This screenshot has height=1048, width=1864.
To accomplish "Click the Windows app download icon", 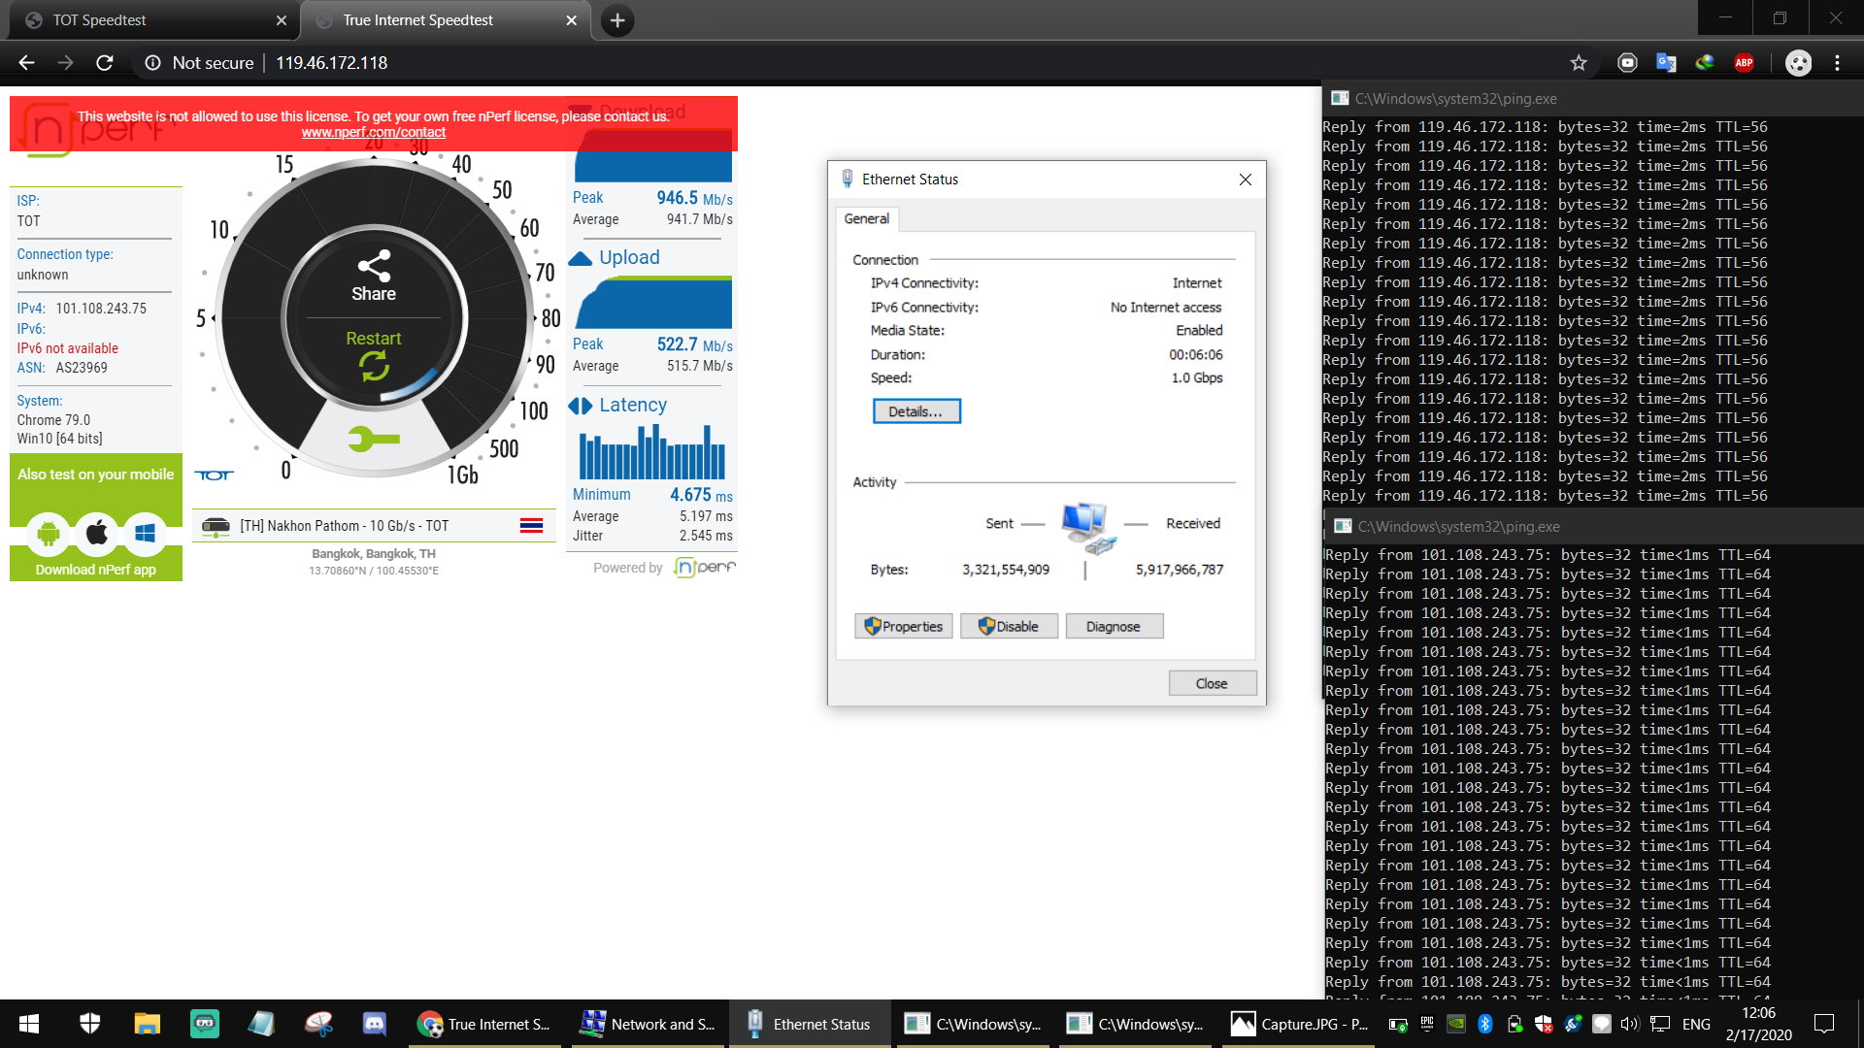I will (145, 534).
